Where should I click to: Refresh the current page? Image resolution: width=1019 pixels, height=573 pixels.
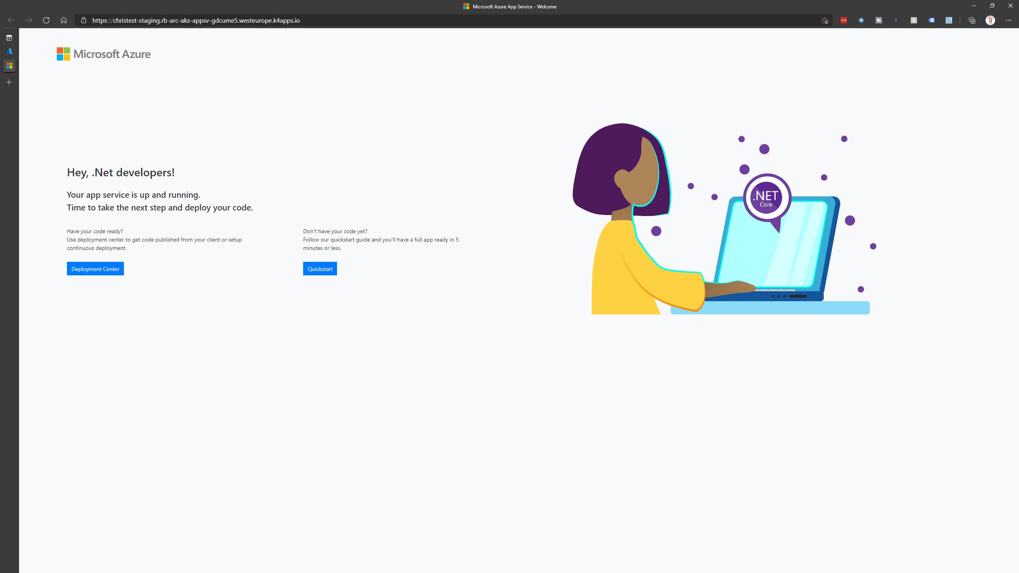[x=46, y=20]
